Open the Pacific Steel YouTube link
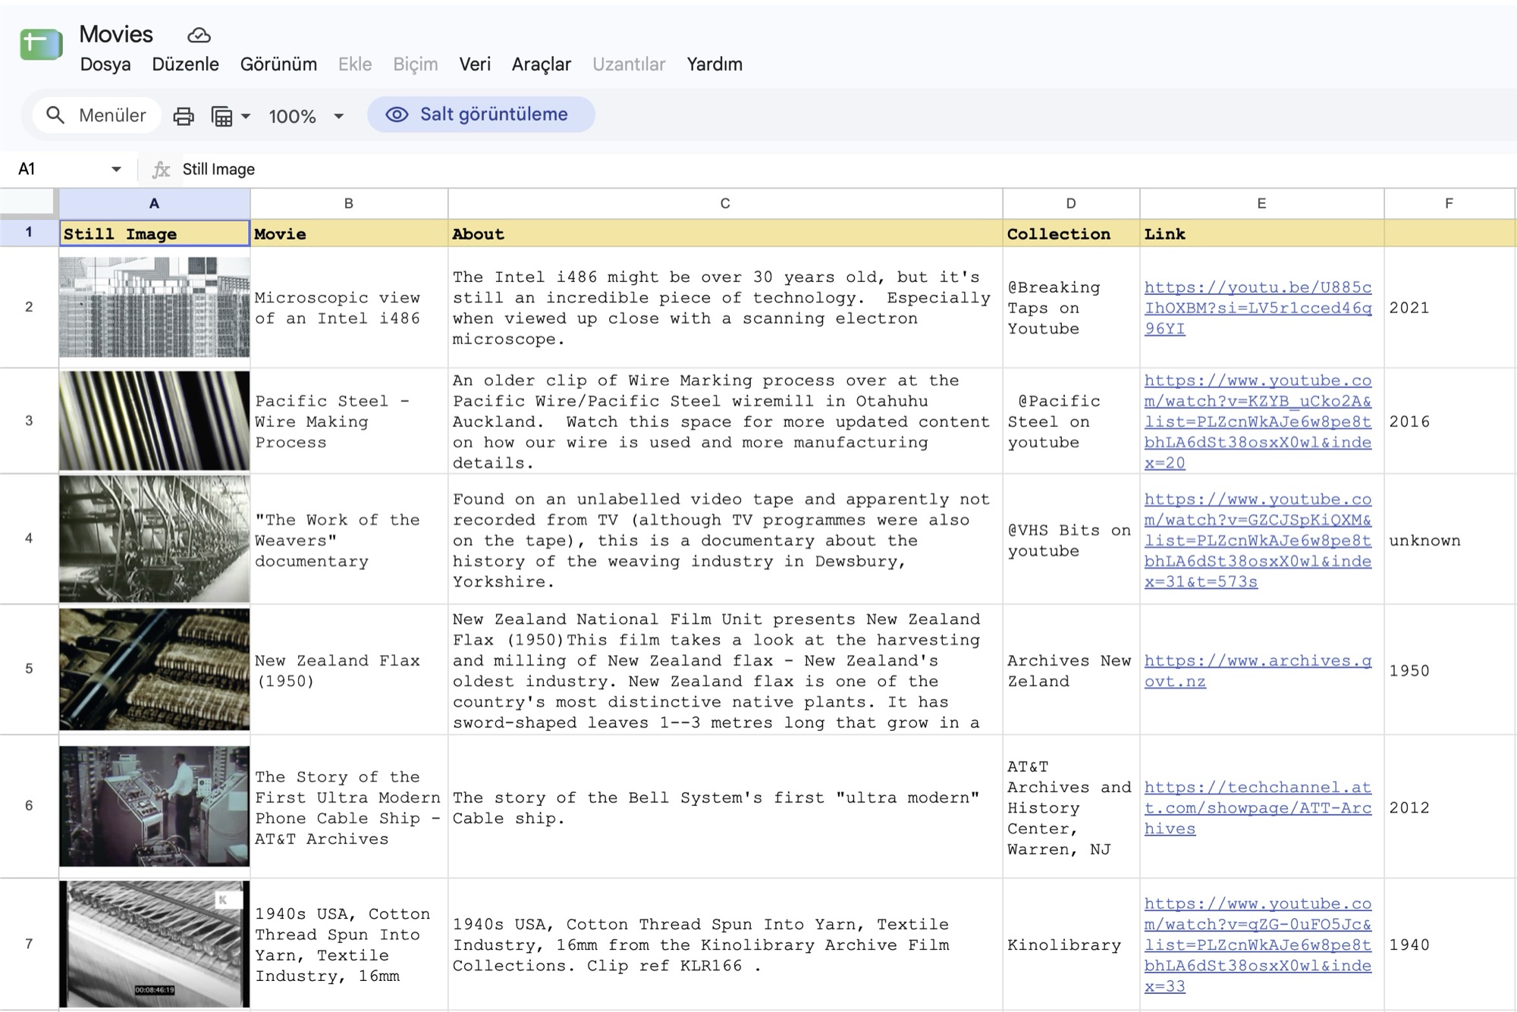The width and height of the screenshot is (1517, 1012). [1258, 421]
